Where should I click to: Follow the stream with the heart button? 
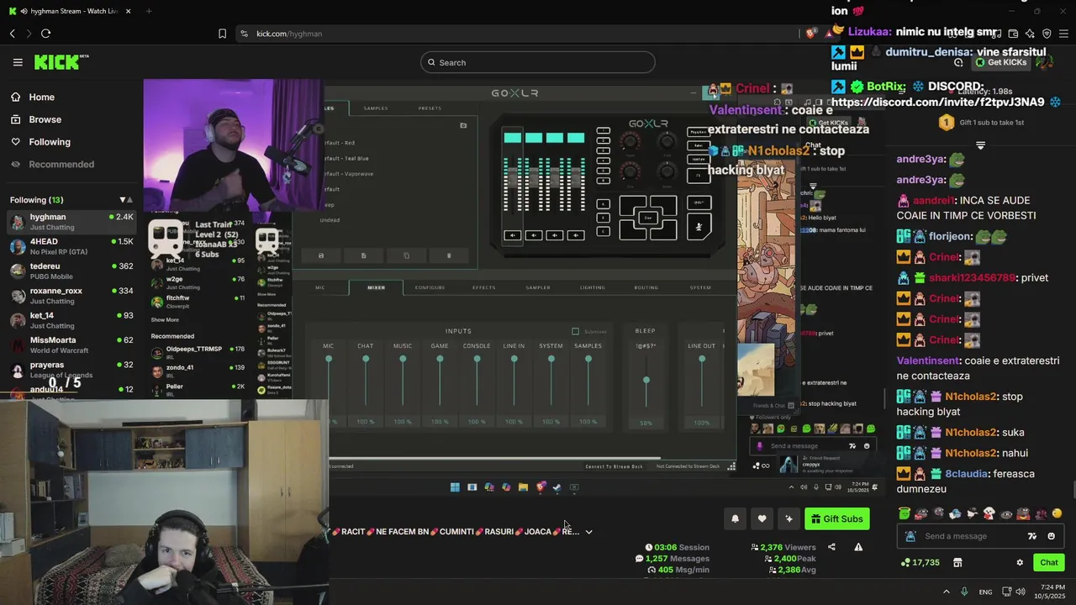[762, 518]
